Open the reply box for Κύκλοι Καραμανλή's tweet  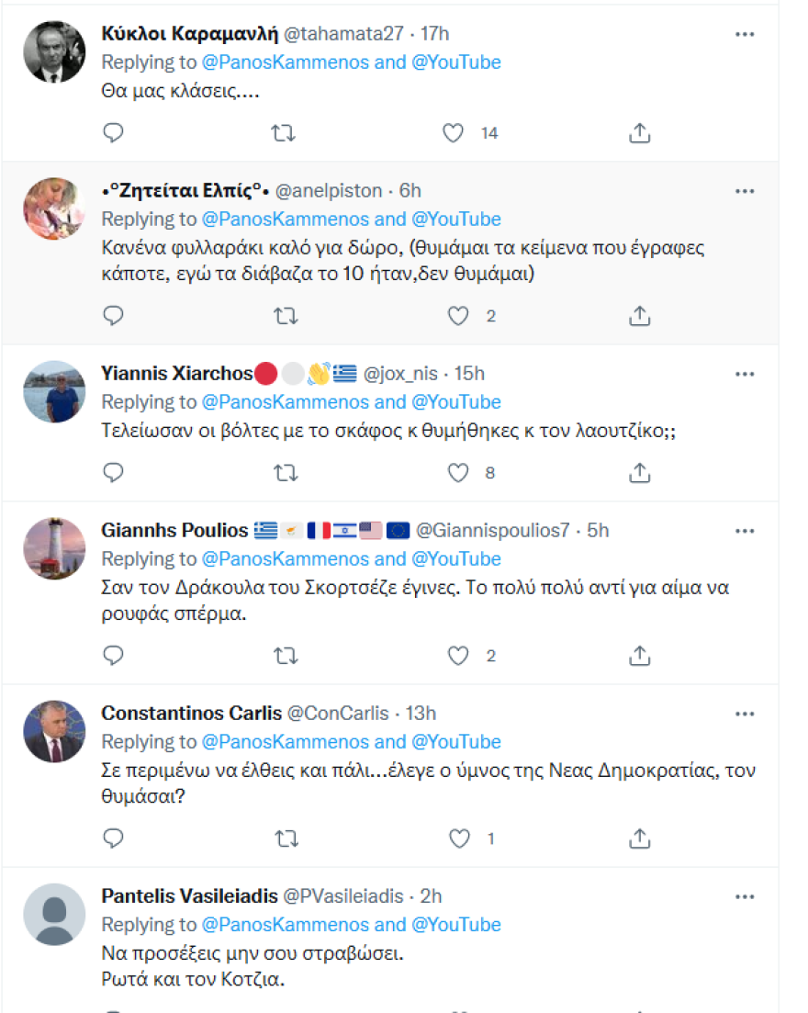[x=113, y=132]
